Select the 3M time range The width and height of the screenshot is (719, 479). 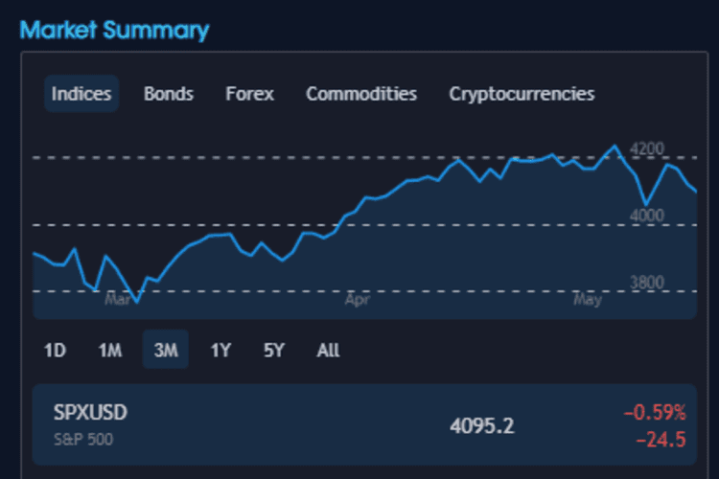166,351
